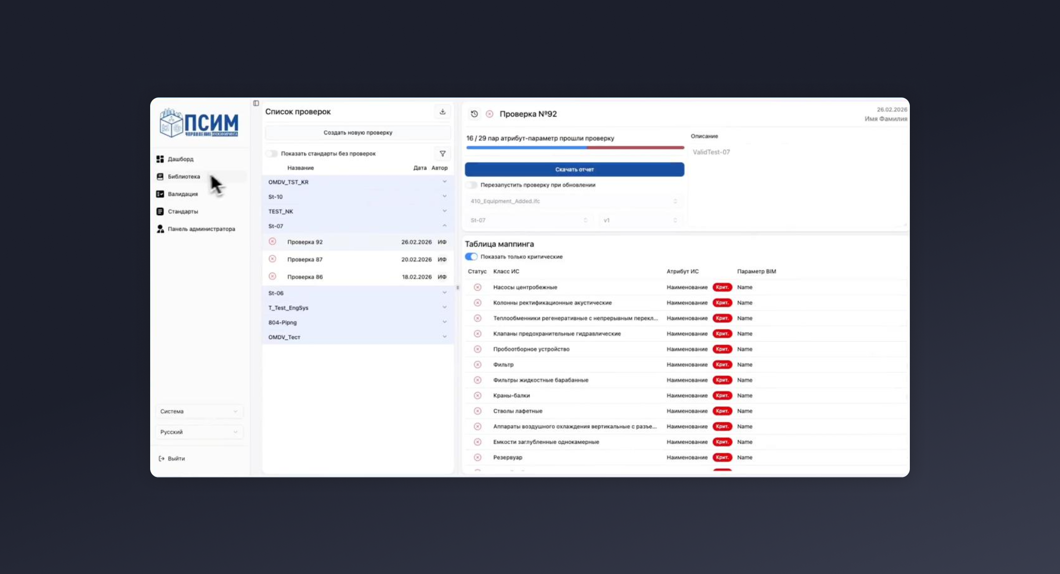Image resolution: width=1060 pixels, height=574 pixels.
Task: Click the sidebar collapse panel icon
Action: point(256,103)
